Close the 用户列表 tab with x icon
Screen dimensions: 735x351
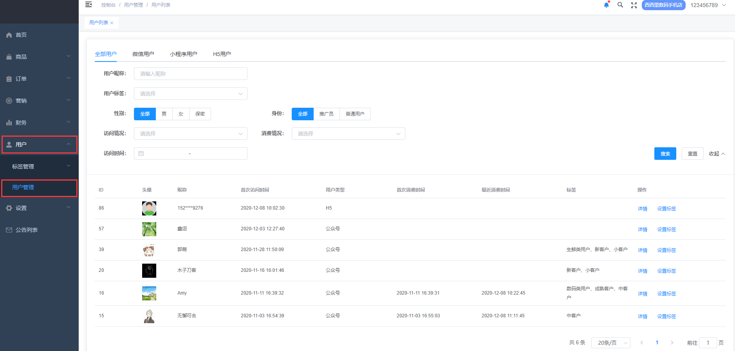click(112, 23)
